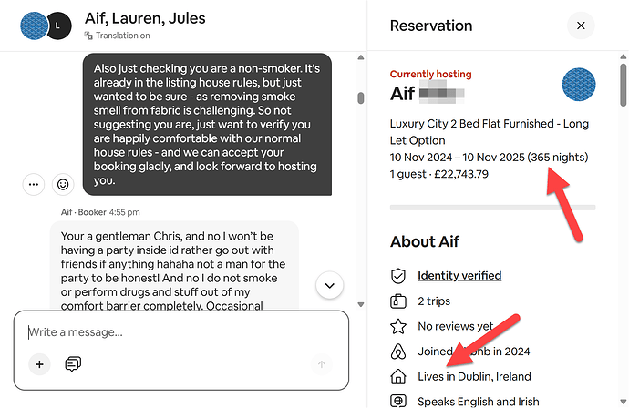The width and height of the screenshot is (629, 408).
Task: Click the globe icon beside Speaks English
Action: click(397, 401)
